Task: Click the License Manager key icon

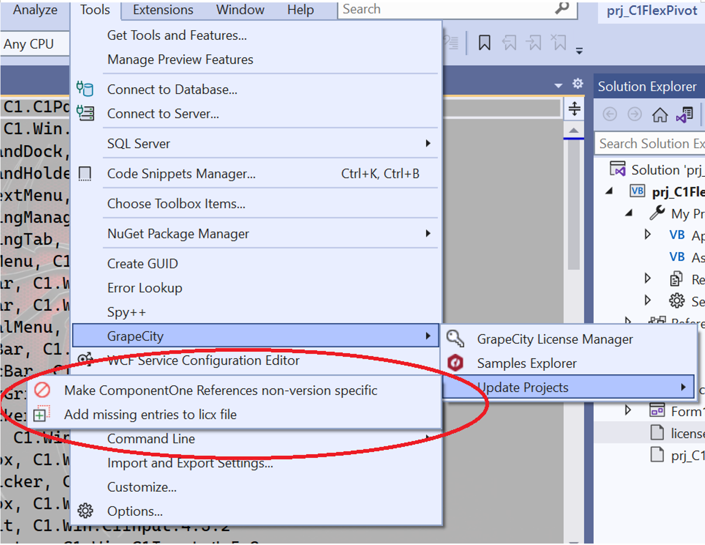Action: tap(455, 339)
